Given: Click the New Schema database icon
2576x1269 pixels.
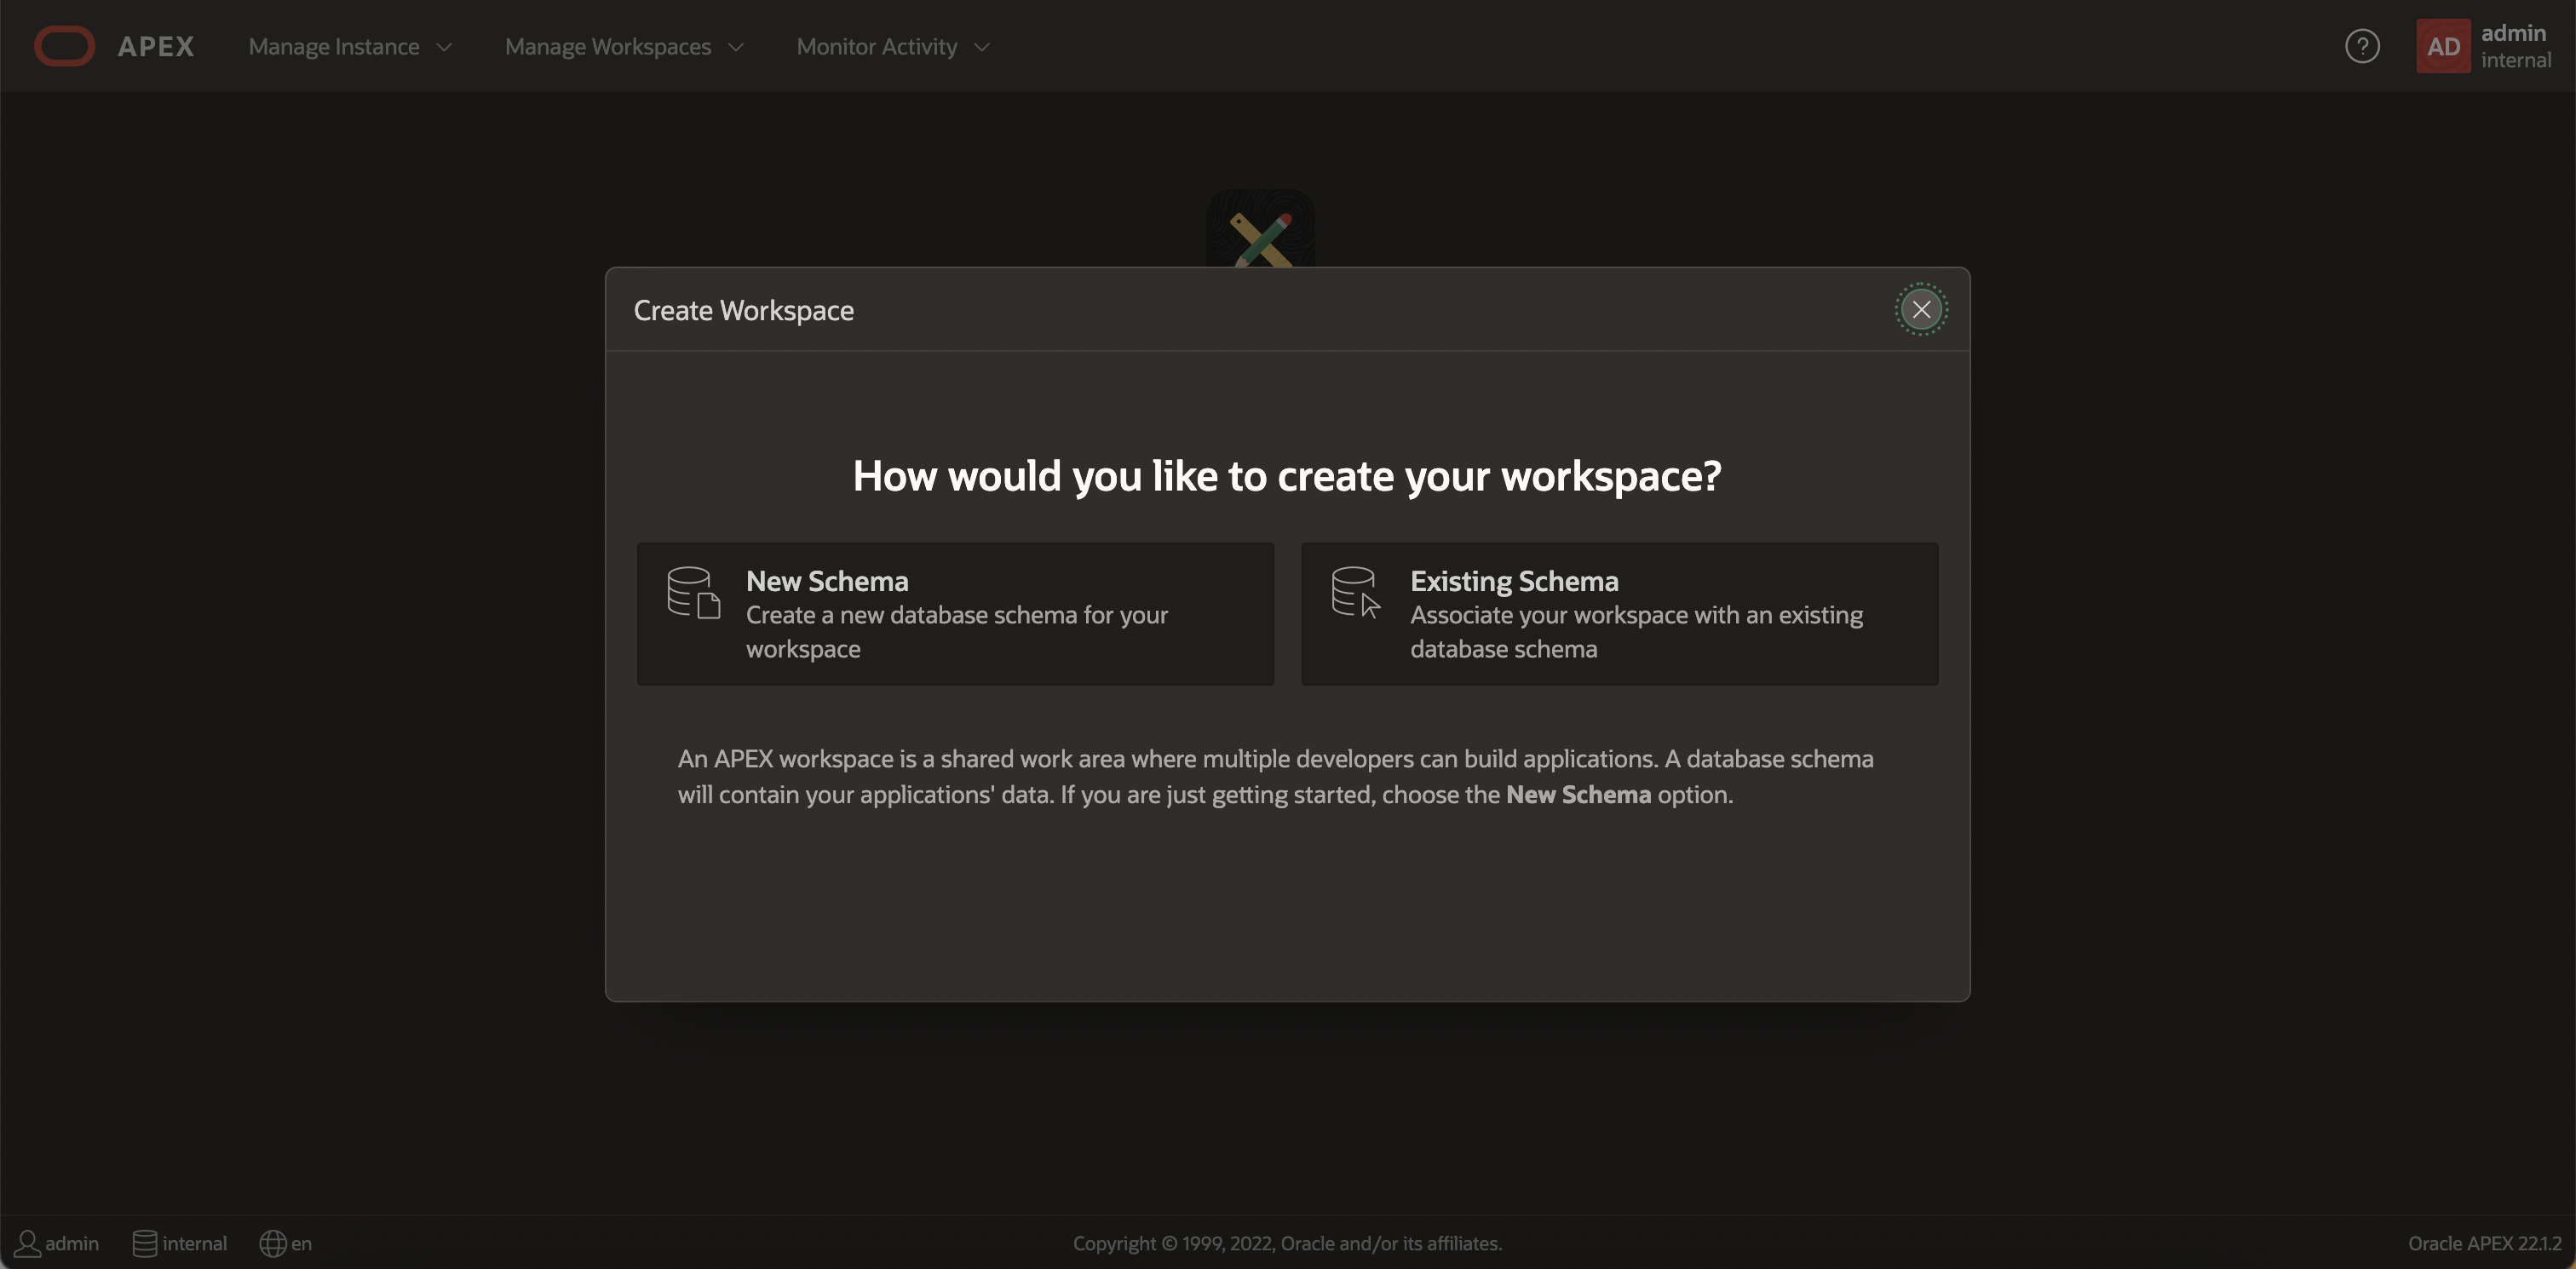Looking at the screenshot, I should (693, 592).
